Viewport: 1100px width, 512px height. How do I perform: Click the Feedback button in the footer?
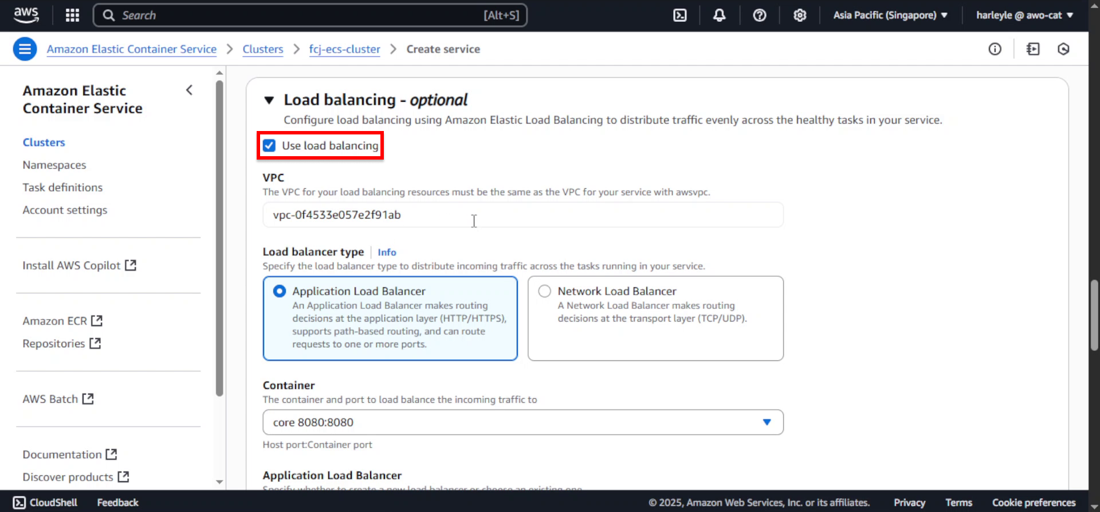point(118,502)
